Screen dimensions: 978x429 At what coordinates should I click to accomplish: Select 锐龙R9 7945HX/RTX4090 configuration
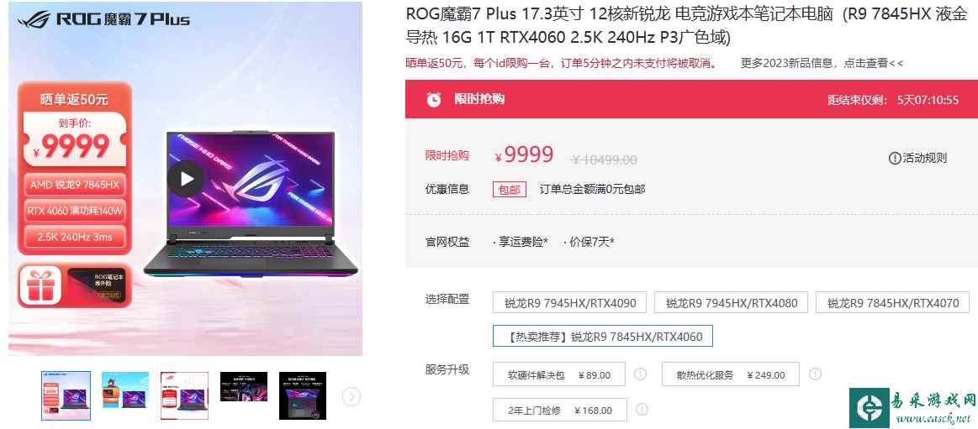click(569, 302)
